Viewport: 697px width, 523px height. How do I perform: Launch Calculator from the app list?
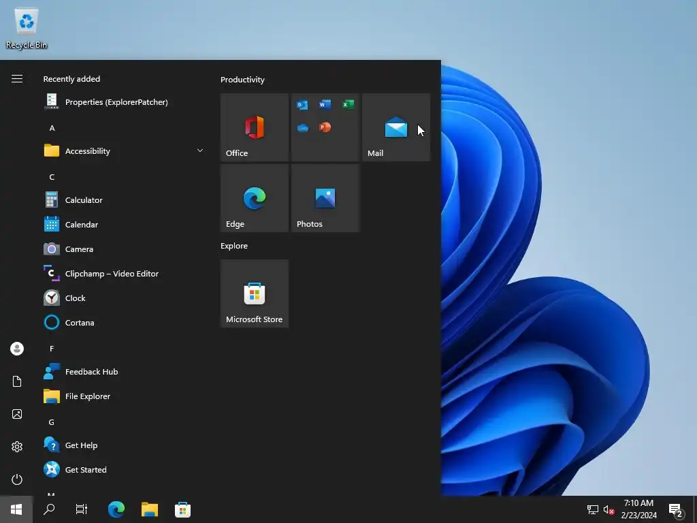pos(125,200)
